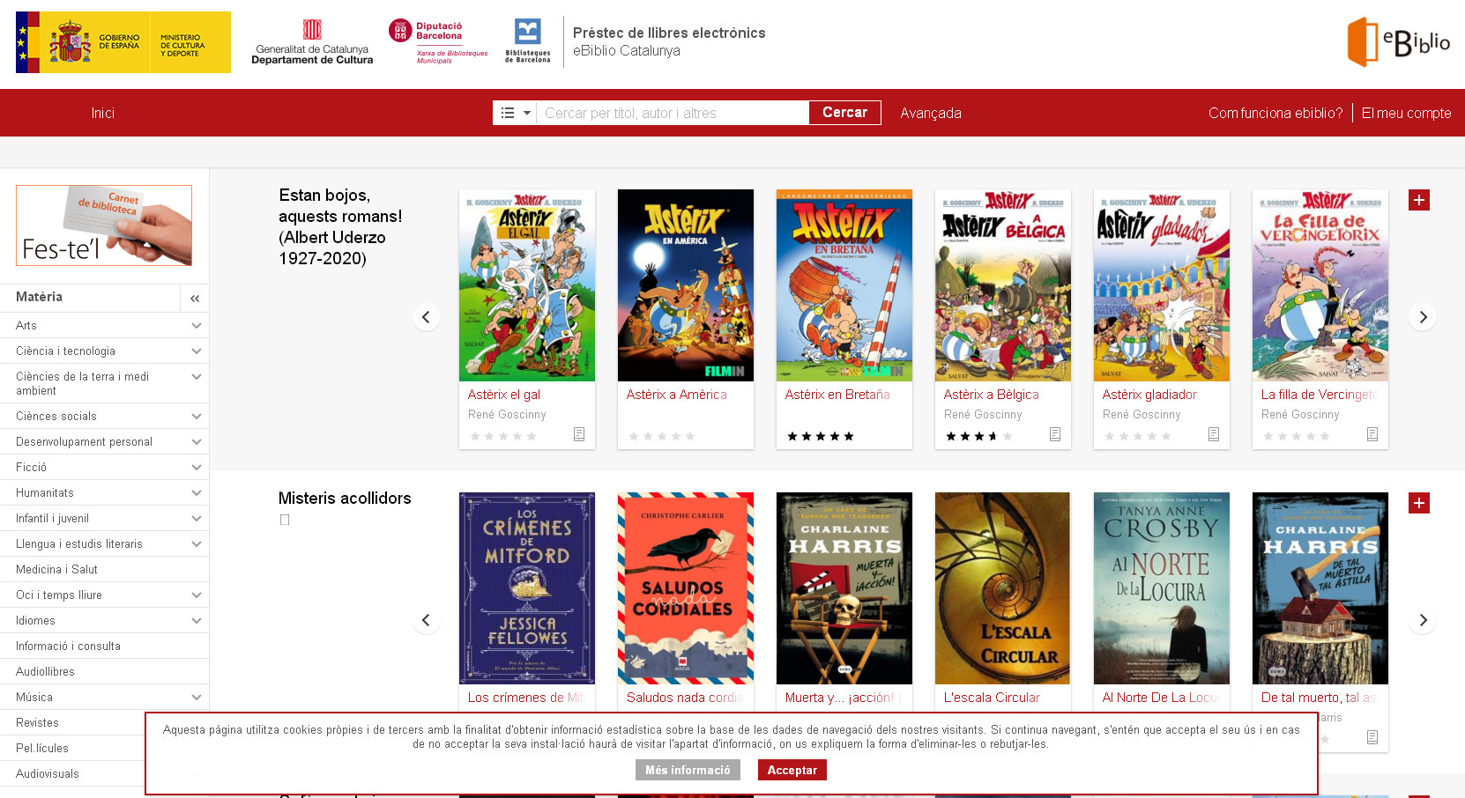
Task: Select Informació i consulta category
Action: (68, 647)
